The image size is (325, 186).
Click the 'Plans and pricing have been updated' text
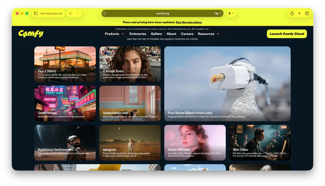click(x=149, y=22)
